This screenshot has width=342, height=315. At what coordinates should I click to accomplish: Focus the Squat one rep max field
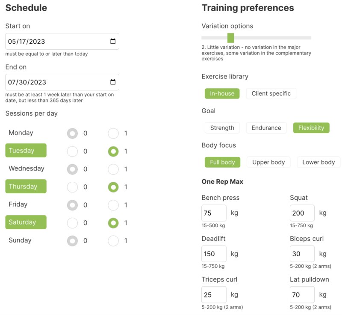[302, 213]
